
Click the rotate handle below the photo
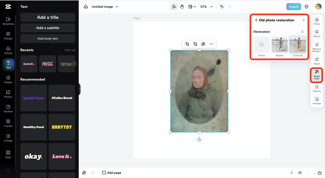pyautogui.click(x=199, y=139)
